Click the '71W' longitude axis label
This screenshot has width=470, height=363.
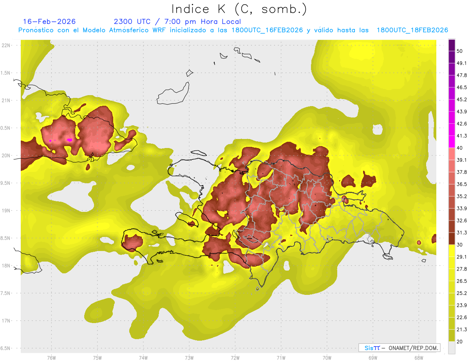(x=281, y=358)
